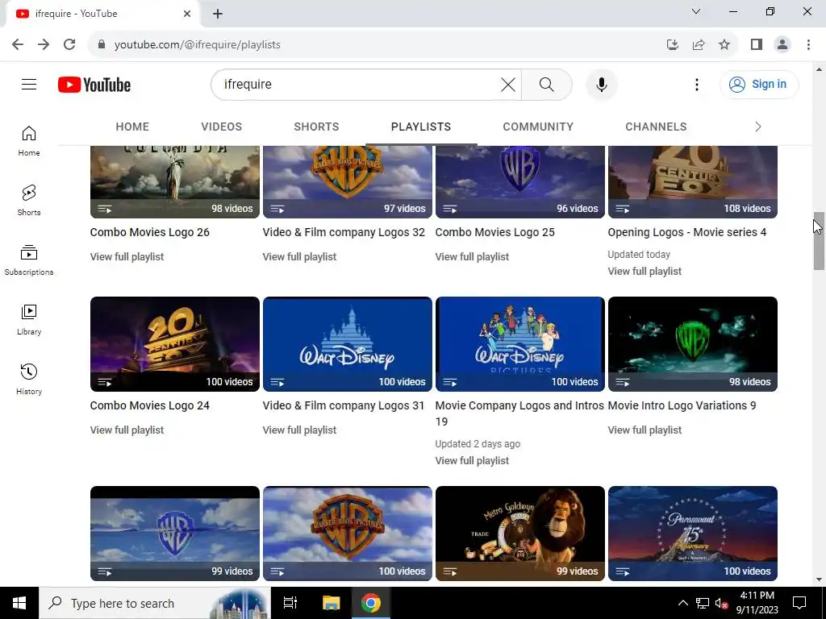The width and height of the screenshot is (826, 619).
Task: Open the Paramount 75th playlist thumbnail
Action: pos(693,534)
